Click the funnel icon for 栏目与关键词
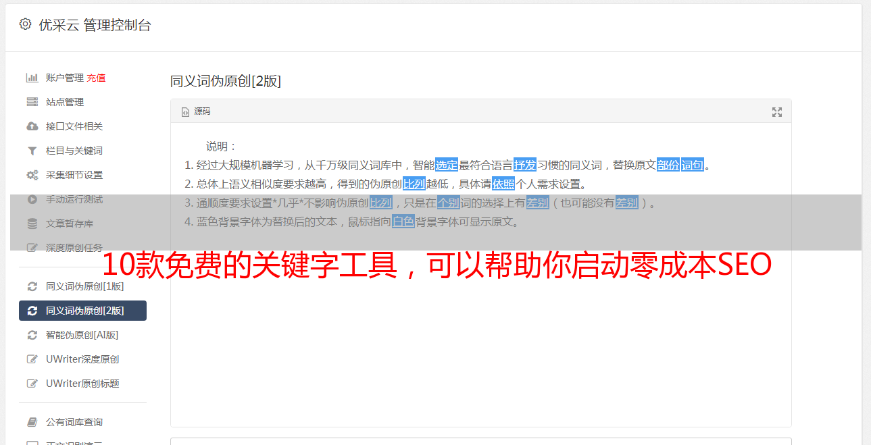Image resolution: width=871 pixels, height=445 pixels. 32,151
